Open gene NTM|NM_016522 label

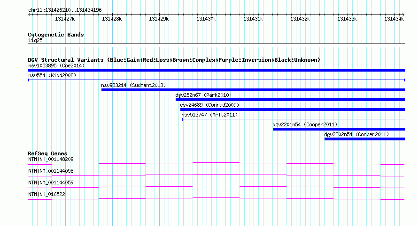(46, 194)
